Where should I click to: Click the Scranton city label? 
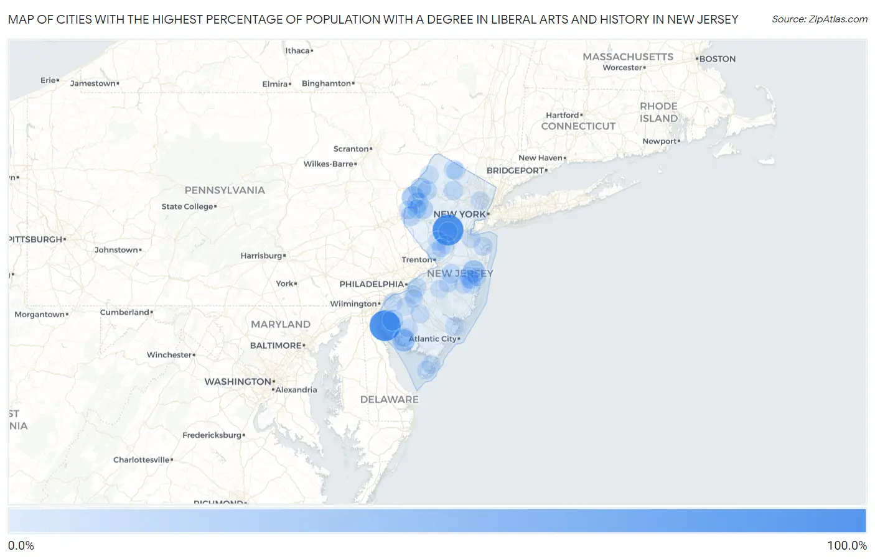pos(351,149)
